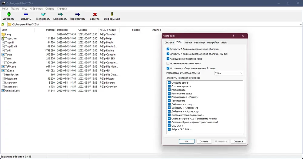303x159 pixels.
Task: Click the up-folder arrow icon by address bar
Action: click(3, 24)
